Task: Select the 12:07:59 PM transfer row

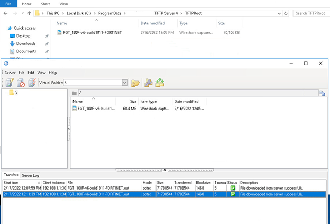Action: [164, 188]
